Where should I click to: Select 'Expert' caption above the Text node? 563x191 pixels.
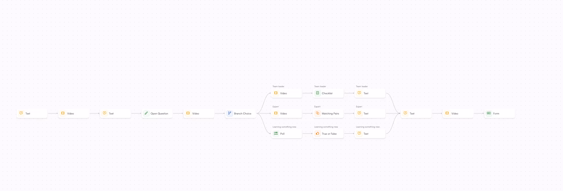359,107
